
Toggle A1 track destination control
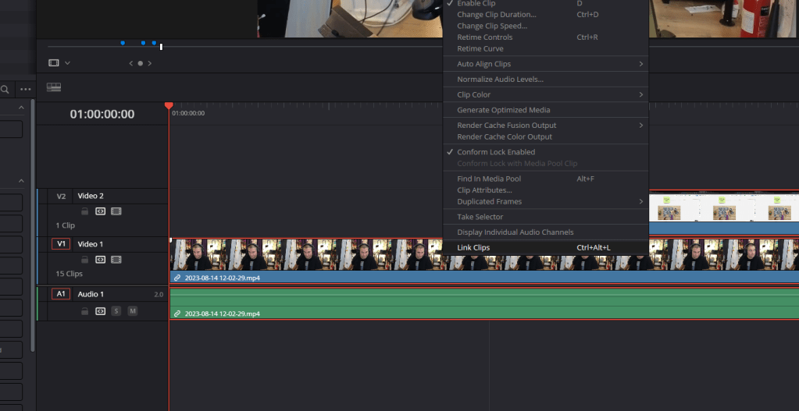pos(61,294)
